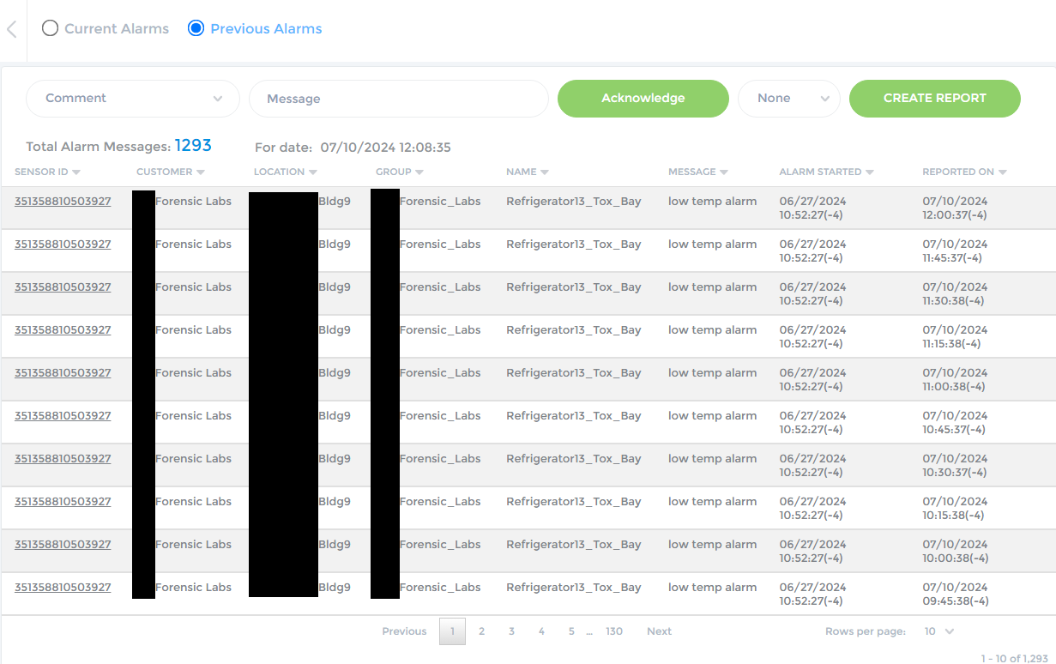The image size is (1056, 664).
Task: Sort by Sensor ID column arrow
Action: point(76,172)
